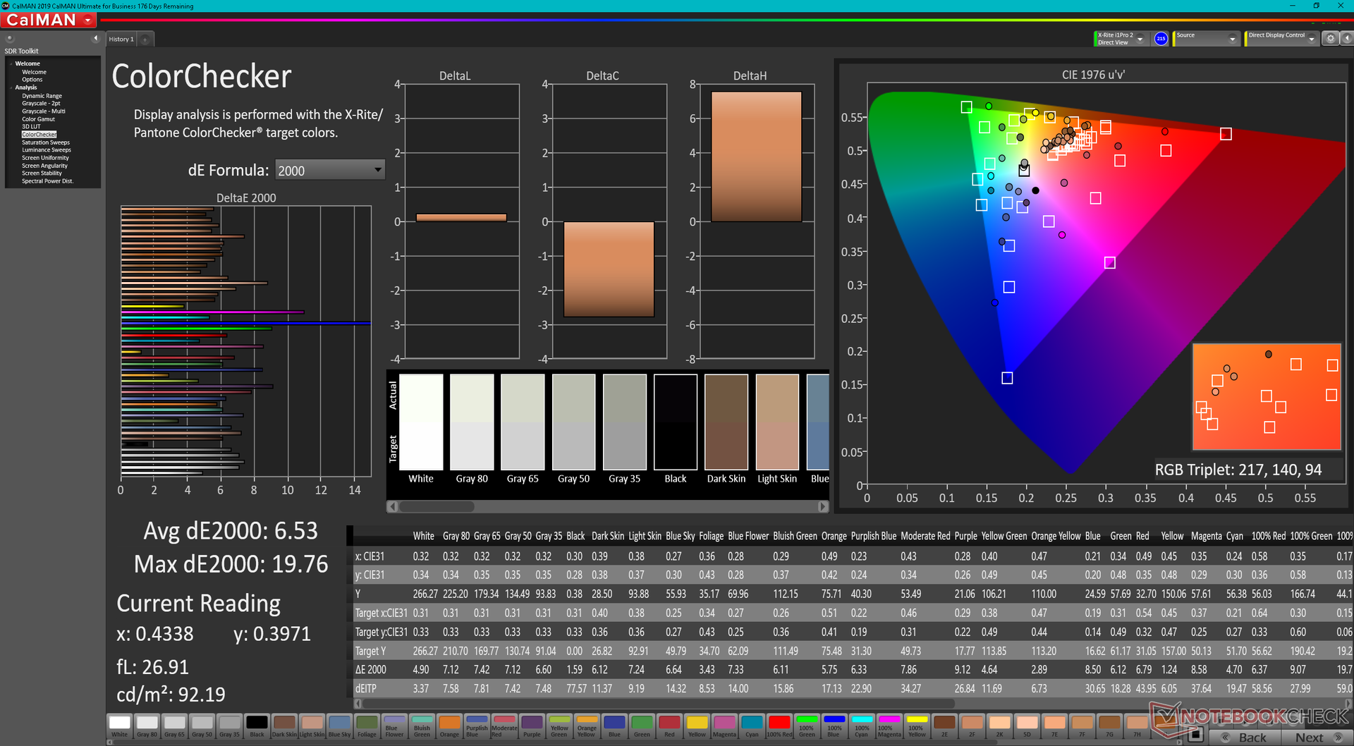Open the settings gear icon

tap(1330, 39)
